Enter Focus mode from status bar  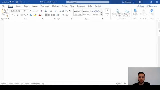[119, 84]
